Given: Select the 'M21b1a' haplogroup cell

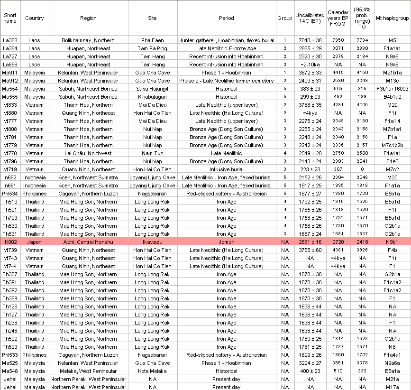Looking at the screenshot, I should point(393,73).
